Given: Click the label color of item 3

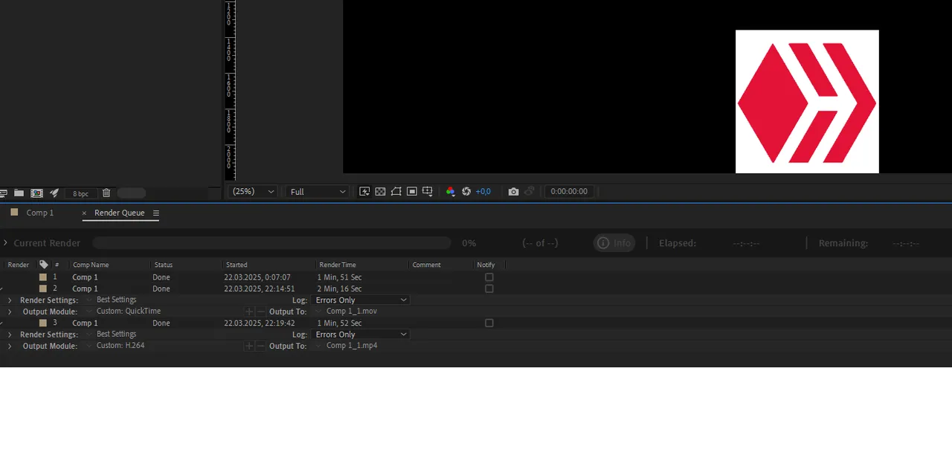Looking at the screenshot, I should click(43, 323).
